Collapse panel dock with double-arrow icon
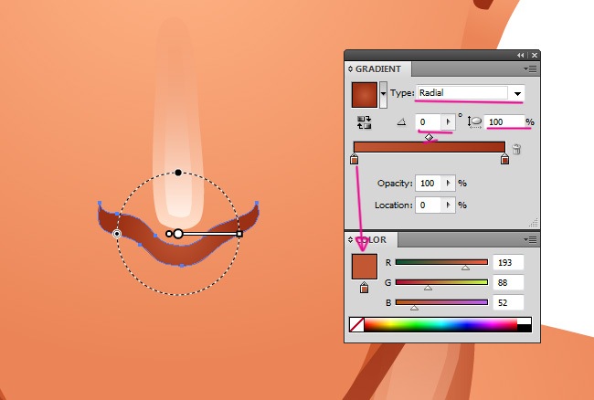Viewport: 594px width, 400px height. (x=520, y=55)
